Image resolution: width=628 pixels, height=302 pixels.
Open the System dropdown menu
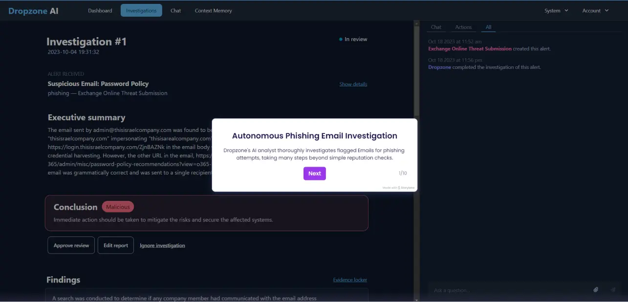point(556,10)
